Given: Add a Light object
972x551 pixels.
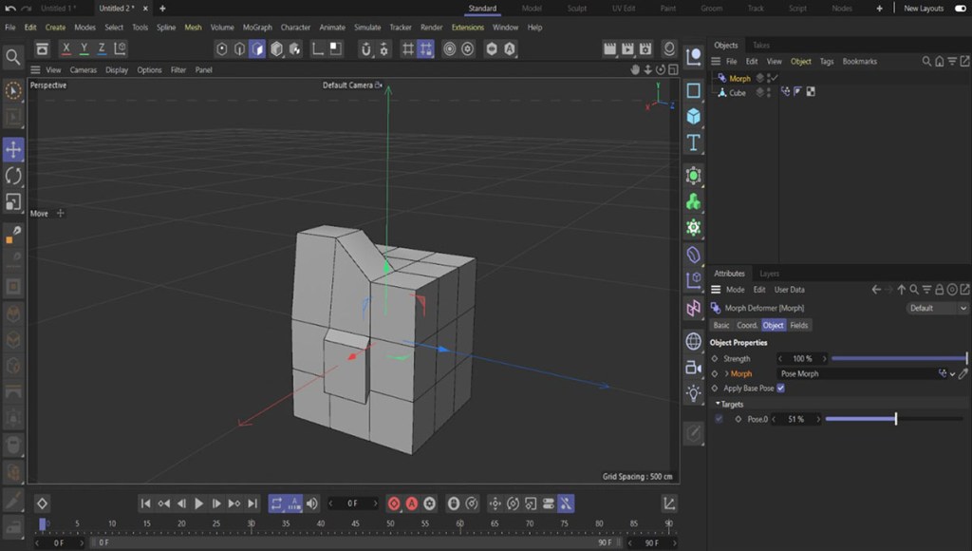Looking at the screenshot, I should (694, 392).
